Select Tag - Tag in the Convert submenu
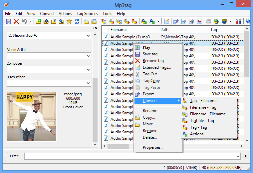Viewport: 253px width, 173px height. 209,127
